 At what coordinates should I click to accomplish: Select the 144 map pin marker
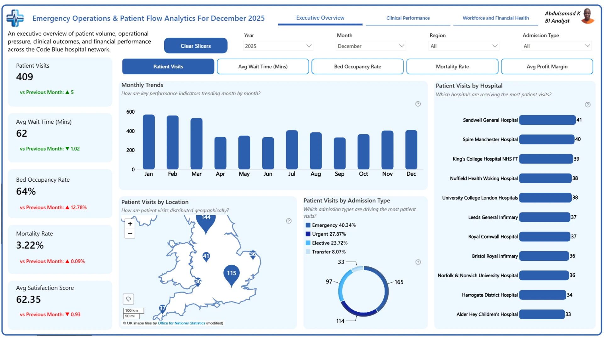[206, 223]
